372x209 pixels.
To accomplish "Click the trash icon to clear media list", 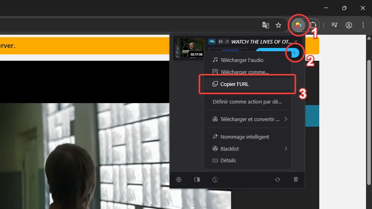I will [296, 180].
